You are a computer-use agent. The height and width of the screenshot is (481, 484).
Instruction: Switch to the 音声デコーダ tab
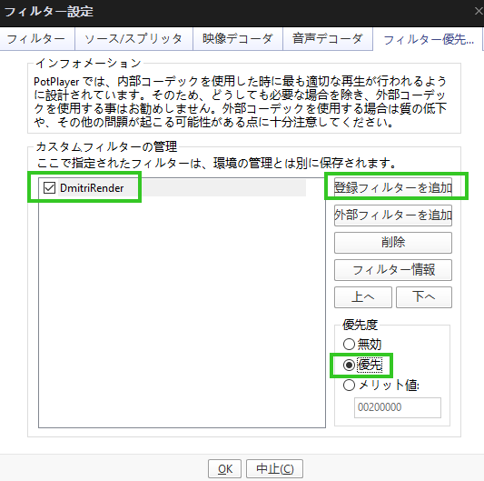(328, 38)
